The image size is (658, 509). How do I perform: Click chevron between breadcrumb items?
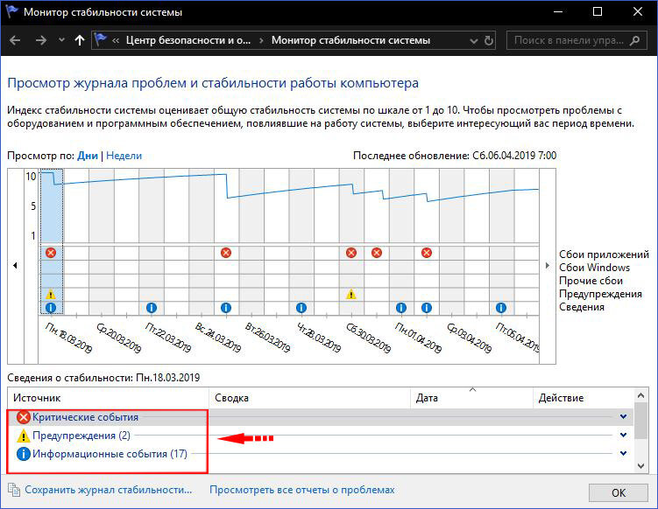261,40
